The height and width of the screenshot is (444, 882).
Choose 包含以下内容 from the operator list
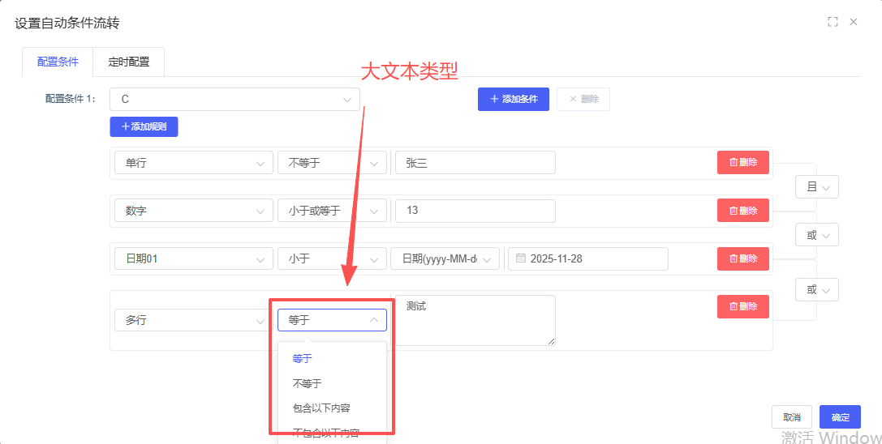click(x=321, y=408)
